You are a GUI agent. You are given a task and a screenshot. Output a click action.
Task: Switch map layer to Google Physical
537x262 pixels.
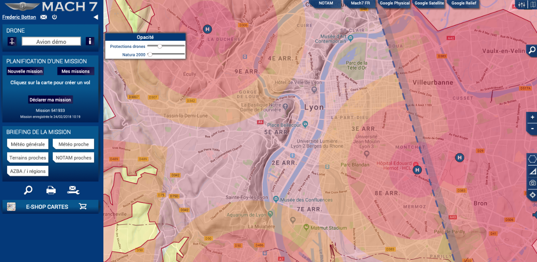(394, 3)
